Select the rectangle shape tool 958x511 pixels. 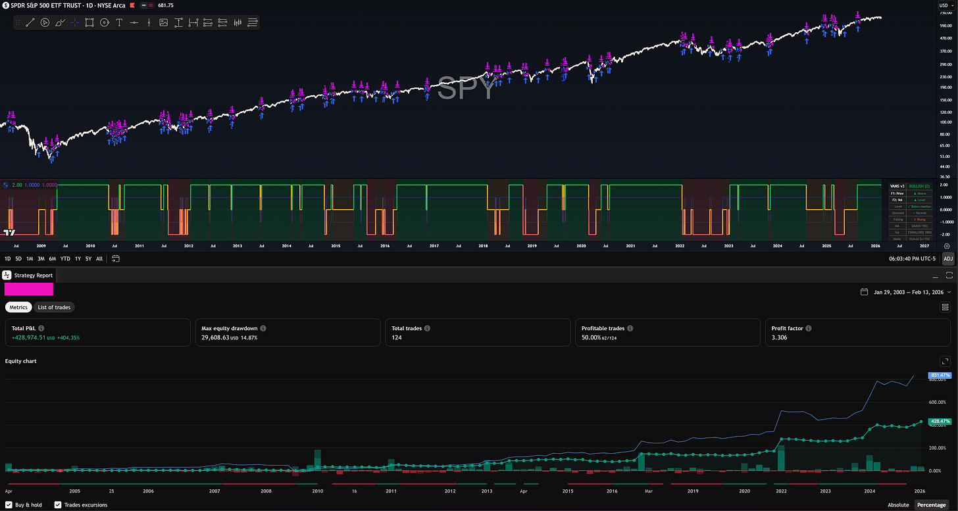[x=89, y=22]
